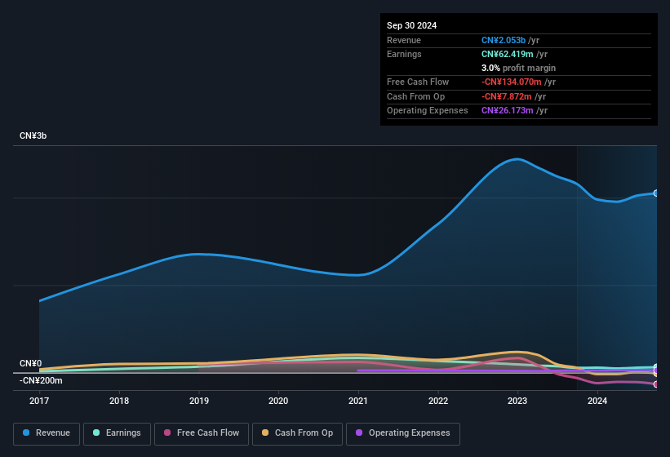
Task: Click the Operating Expenses label in tooltip
Action: click(x=428, y=111)
